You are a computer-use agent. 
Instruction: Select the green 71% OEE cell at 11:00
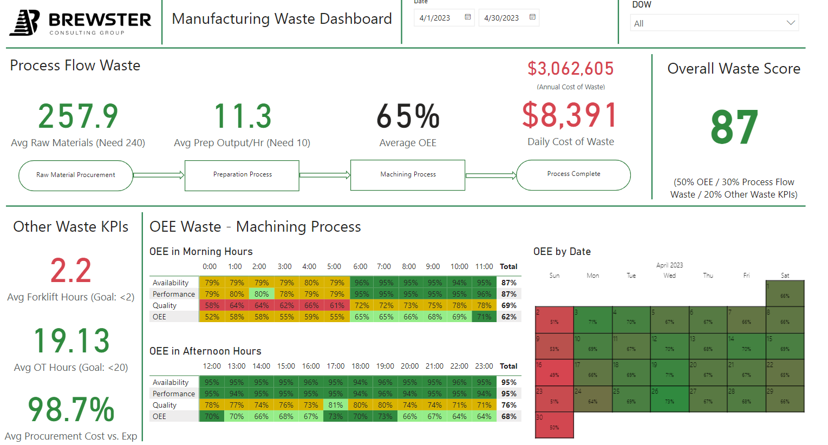pos(484,317)
